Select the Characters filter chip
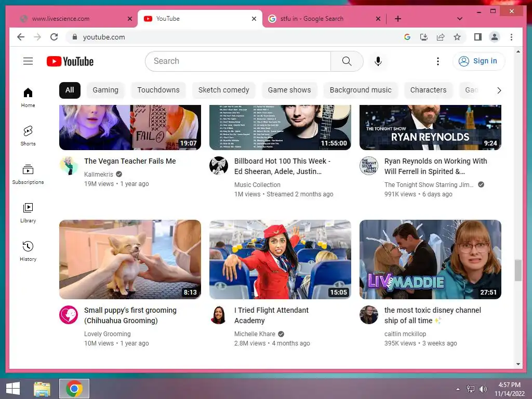 pyautogui.click(x=428, y=90)
